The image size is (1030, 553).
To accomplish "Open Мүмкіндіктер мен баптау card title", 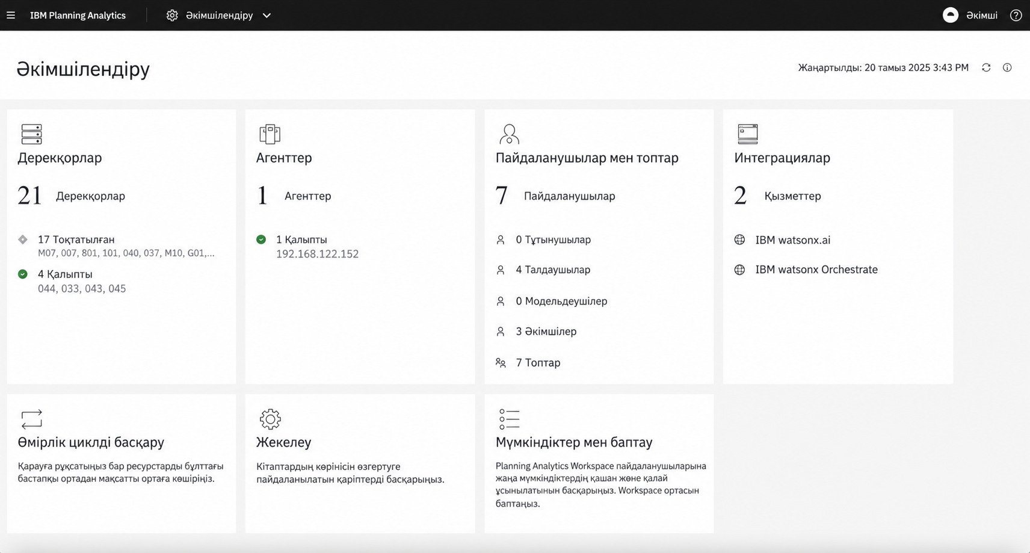I will point(574,442).
